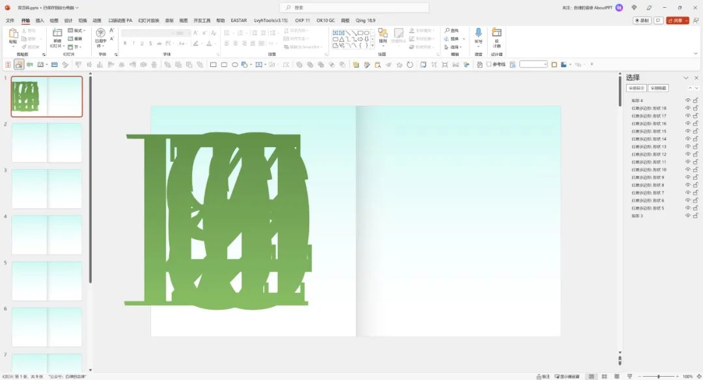Screen dimensions: 703x380
Task: Click the Record (录制) button
Action: click(x=642, y=21)
